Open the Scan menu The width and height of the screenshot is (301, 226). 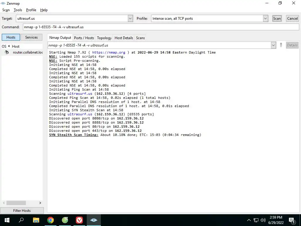coord(6,10)
